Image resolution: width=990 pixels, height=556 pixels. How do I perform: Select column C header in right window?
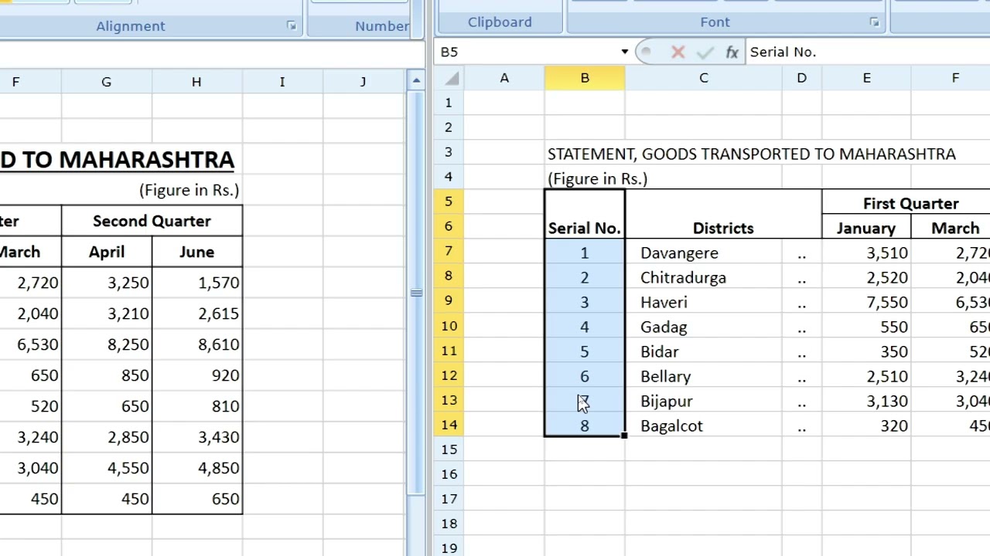pos(704,78)
